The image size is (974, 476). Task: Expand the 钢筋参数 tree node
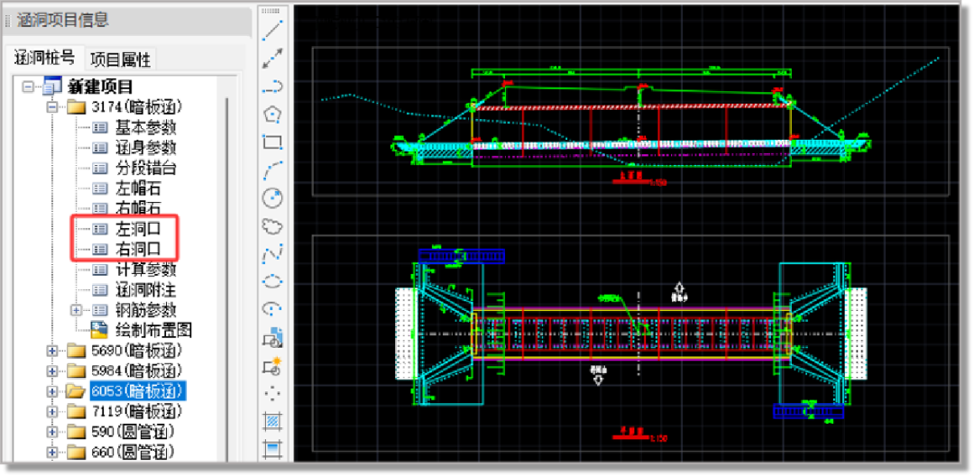point(76,310)
